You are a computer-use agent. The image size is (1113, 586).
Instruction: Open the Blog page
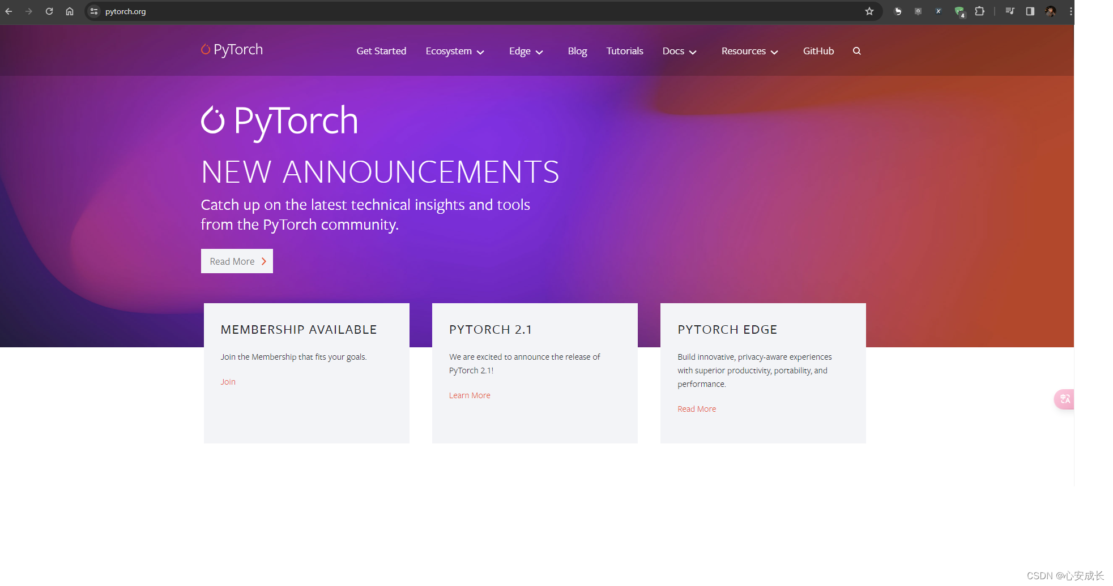577,51
